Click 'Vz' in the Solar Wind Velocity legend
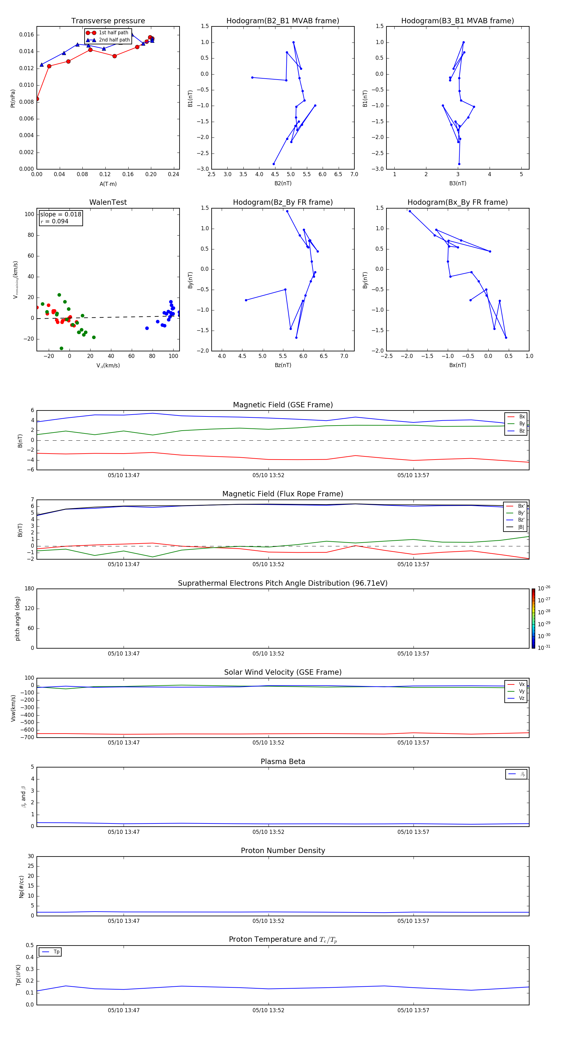This screenshot has height=1038, width=566. (522, 698)
